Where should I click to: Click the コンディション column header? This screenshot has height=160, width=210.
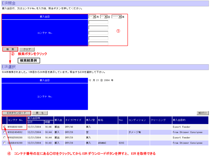coord(138,120)
